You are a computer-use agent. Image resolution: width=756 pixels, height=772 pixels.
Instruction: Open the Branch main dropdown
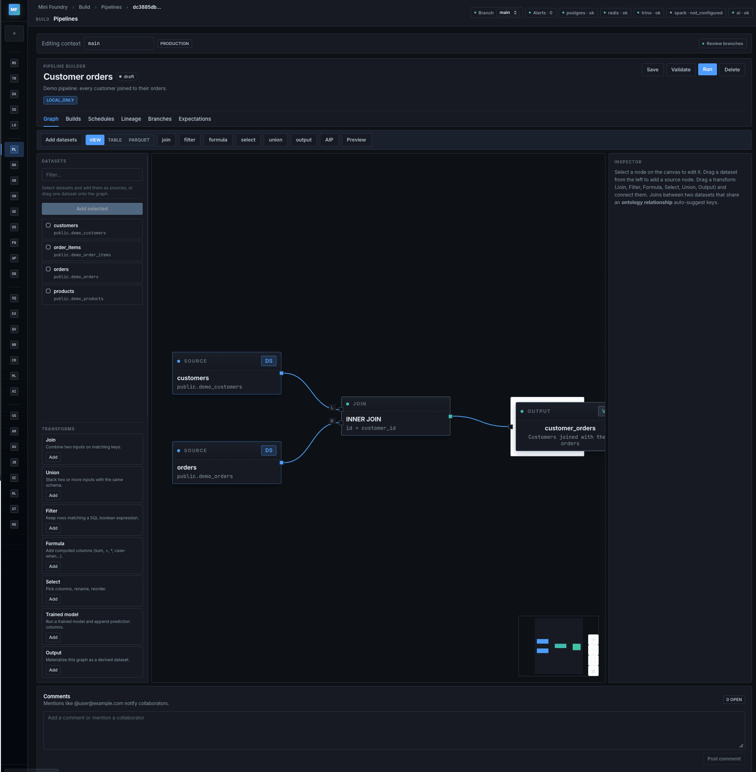pyautogui.click(x=508, y=13)
